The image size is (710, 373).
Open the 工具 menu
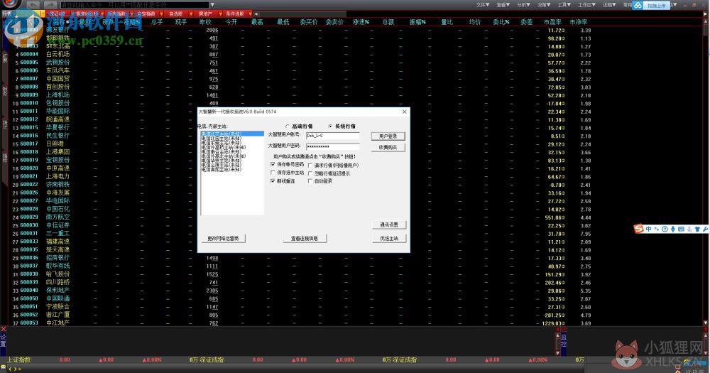pos(564,5)
